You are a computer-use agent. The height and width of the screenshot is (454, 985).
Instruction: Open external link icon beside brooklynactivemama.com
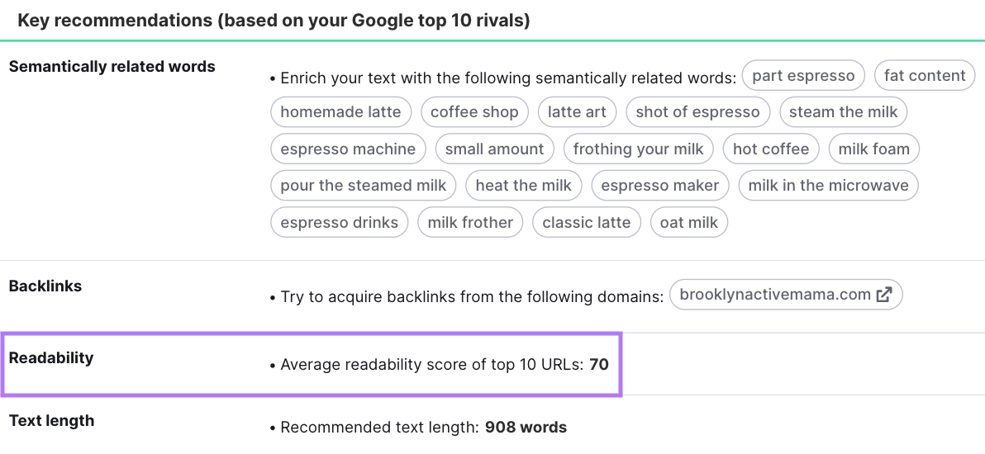(x=884, y=295)
